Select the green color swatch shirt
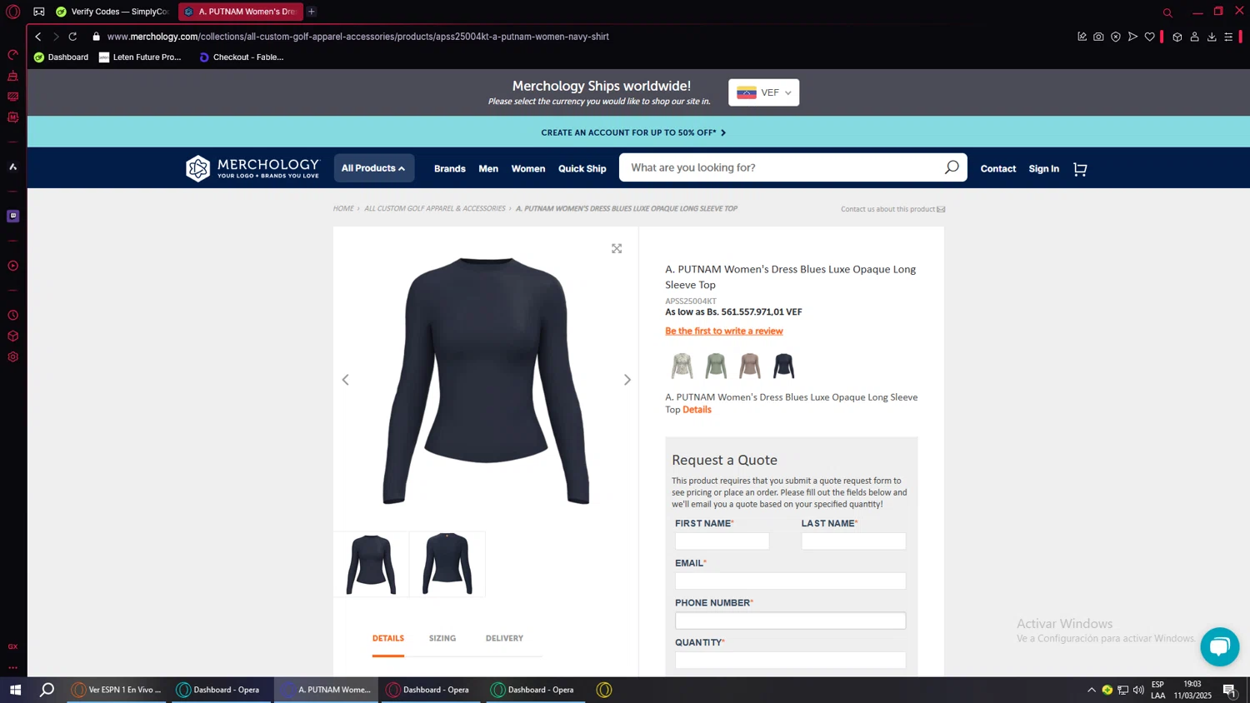Image resolution: width=1250 pixels, height=703 pixels. (716, 366)
